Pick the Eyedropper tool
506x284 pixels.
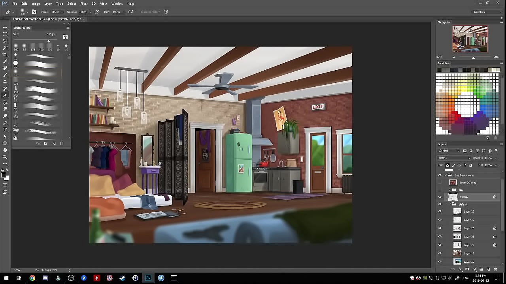tap(5, 62)
